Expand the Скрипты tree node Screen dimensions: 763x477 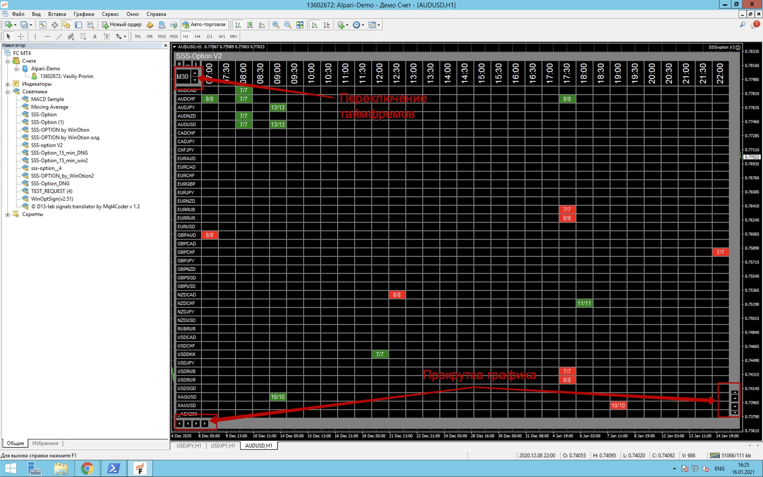7,214
